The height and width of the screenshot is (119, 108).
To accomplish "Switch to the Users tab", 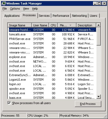I will (x=94, y=16).
